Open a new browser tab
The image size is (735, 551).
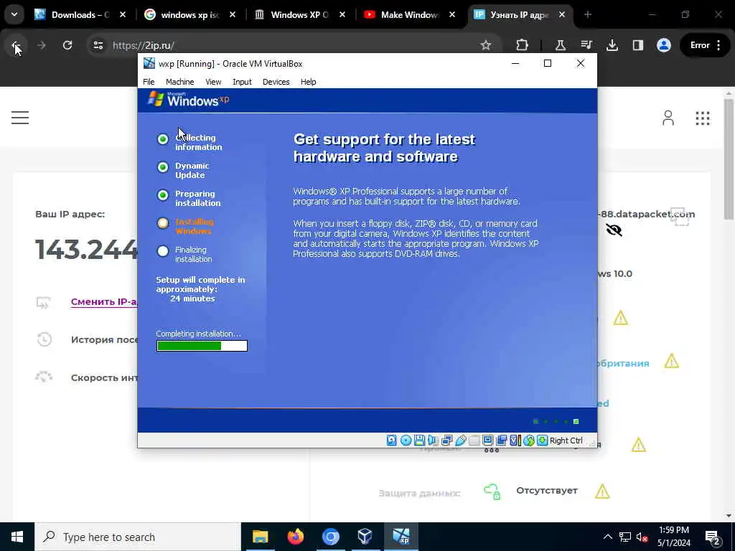pyautogui.click(x=587, y=14)
